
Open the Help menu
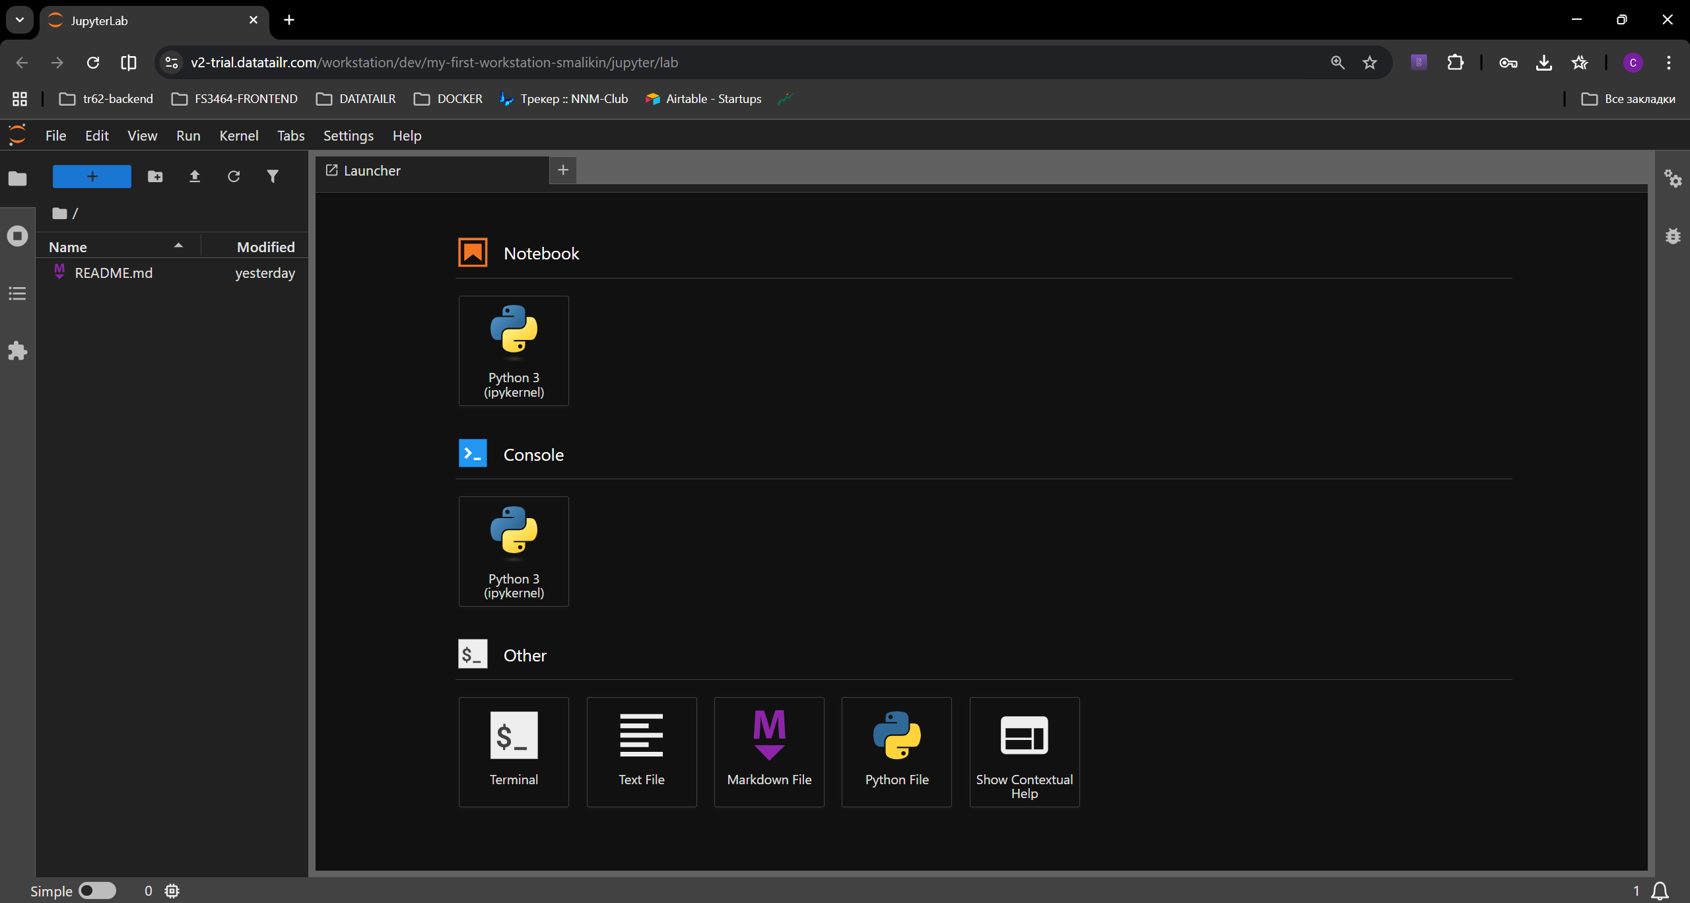407,135
